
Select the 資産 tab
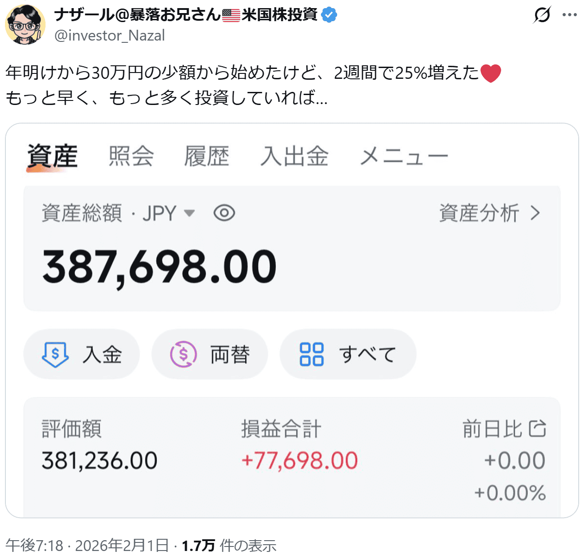[x=52, y=156]
